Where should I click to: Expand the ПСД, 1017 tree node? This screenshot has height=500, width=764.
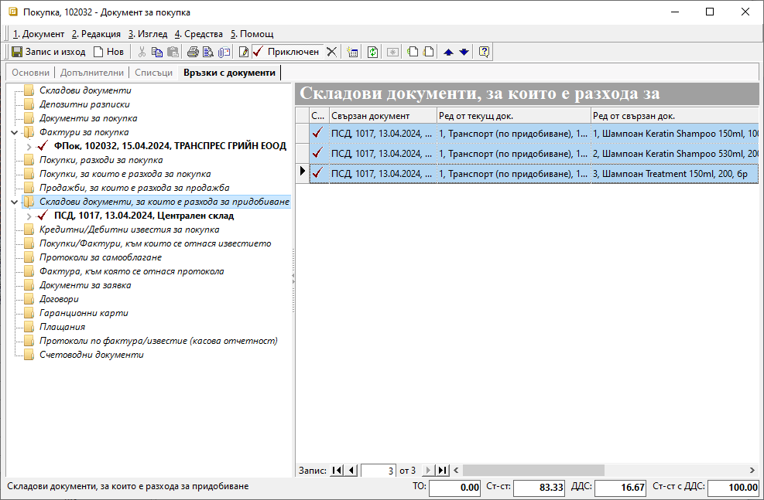29,216
